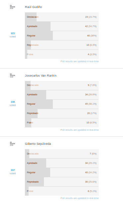Choose Regular bar in Raúl Gudiño poll
The image size is (123, 205).
[62, 35]
